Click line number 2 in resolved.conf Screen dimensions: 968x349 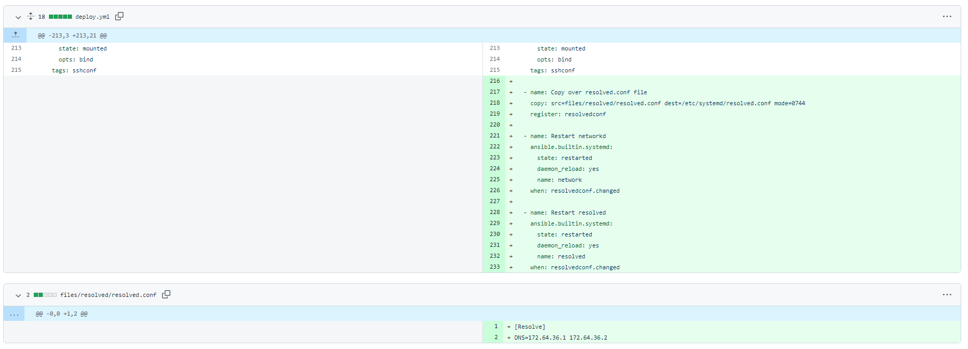point(495,338)
